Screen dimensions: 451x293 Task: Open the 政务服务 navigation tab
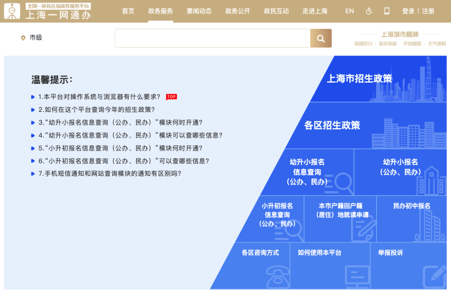pos(160,11)
